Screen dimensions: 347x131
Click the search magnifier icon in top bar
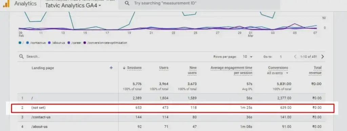click(x=127, y=3)
